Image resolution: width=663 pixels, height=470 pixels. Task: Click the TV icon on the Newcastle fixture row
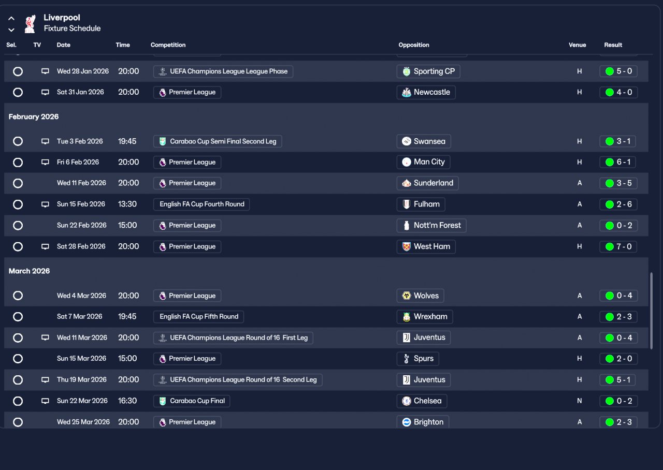coord(45,92)
